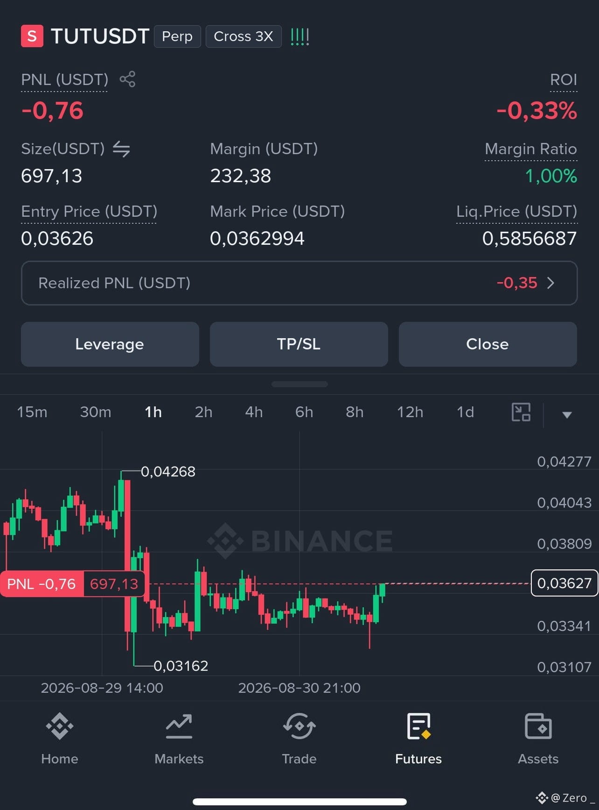This screenshot has height=810, width=599.
Task: Select the 15m chart interval
Action: coord(32,412)
